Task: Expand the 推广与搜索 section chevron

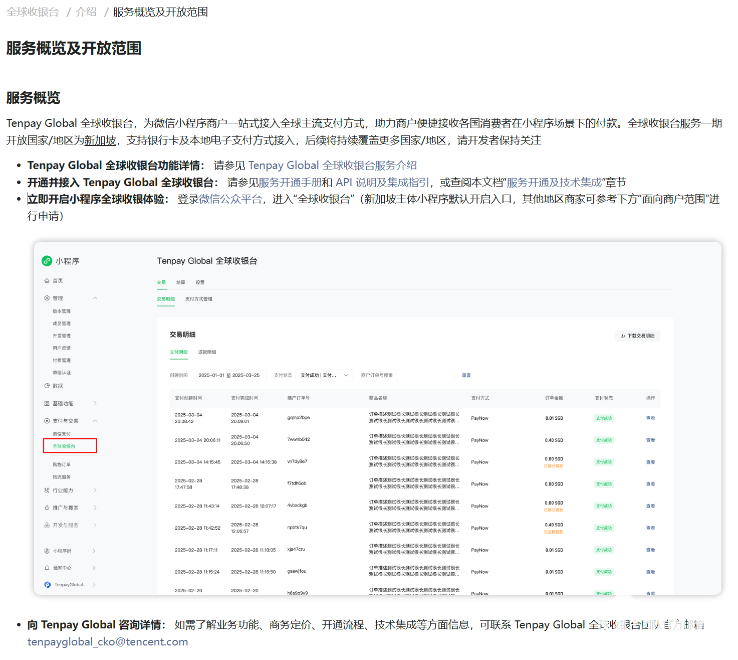Action: [95, 508]
